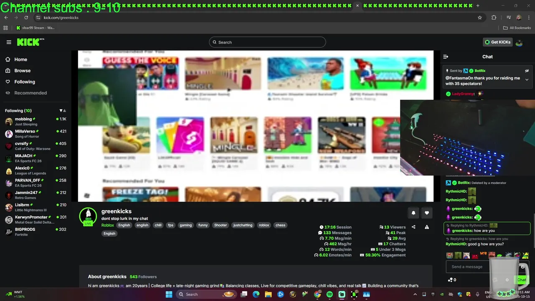535x301 pixels.
Task: Click the Chrome address bar URL
Action: [61, 18]
